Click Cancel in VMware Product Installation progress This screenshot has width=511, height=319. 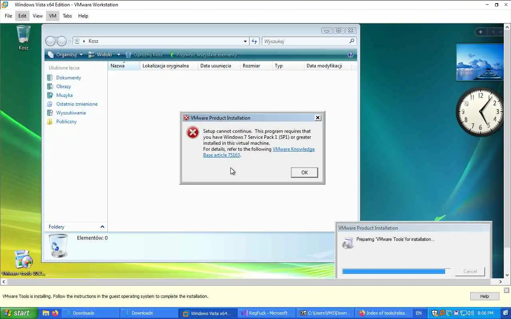coord(470,272)
